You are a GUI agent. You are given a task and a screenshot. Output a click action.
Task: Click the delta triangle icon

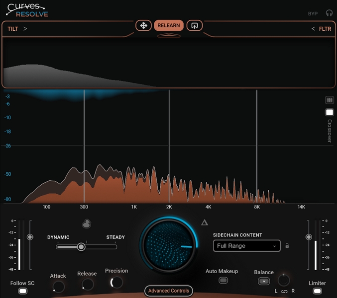[204, 222]
